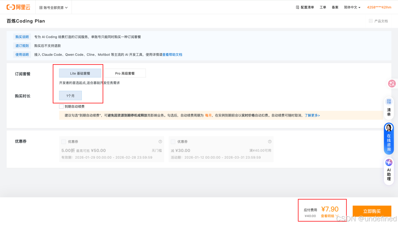Switch to the Pro 高级套餐 plan

click(x=125, y=73)
